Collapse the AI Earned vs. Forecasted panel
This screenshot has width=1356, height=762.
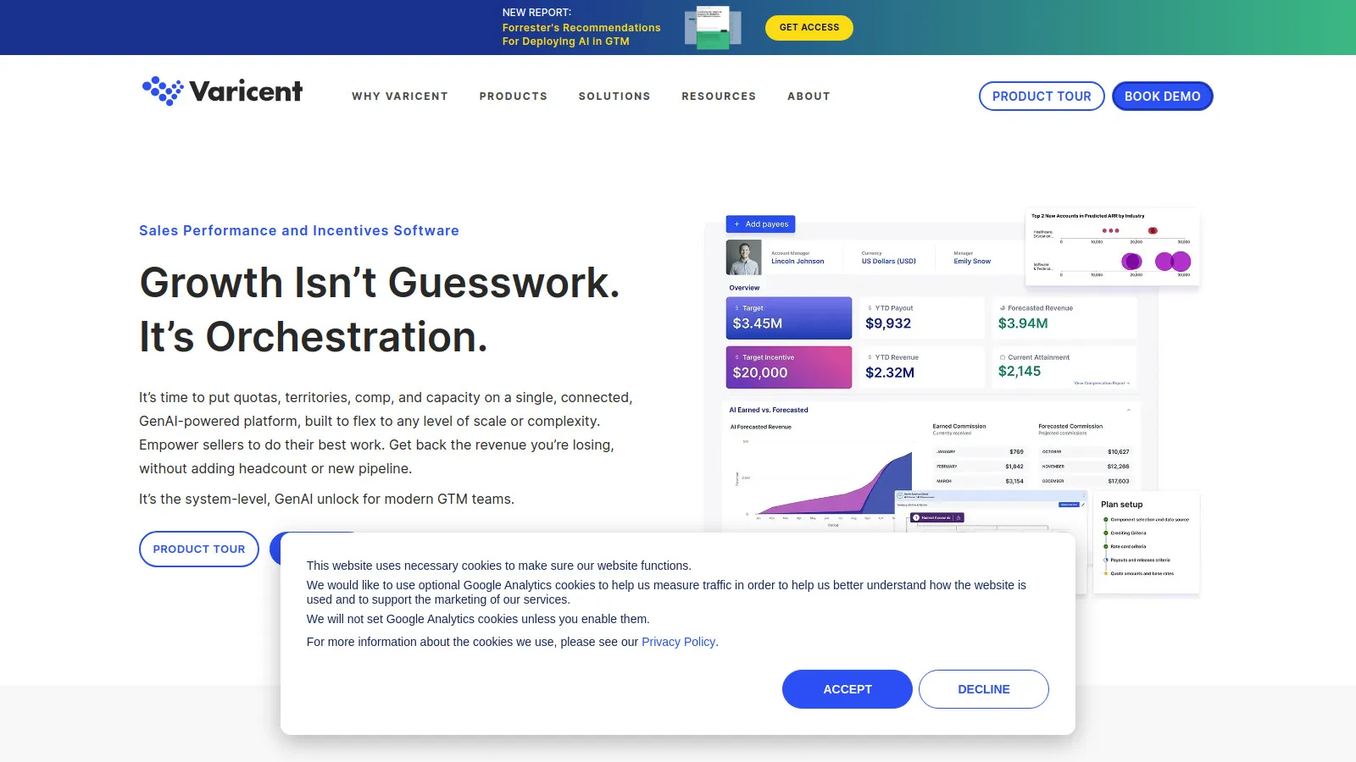[1129, 410]
